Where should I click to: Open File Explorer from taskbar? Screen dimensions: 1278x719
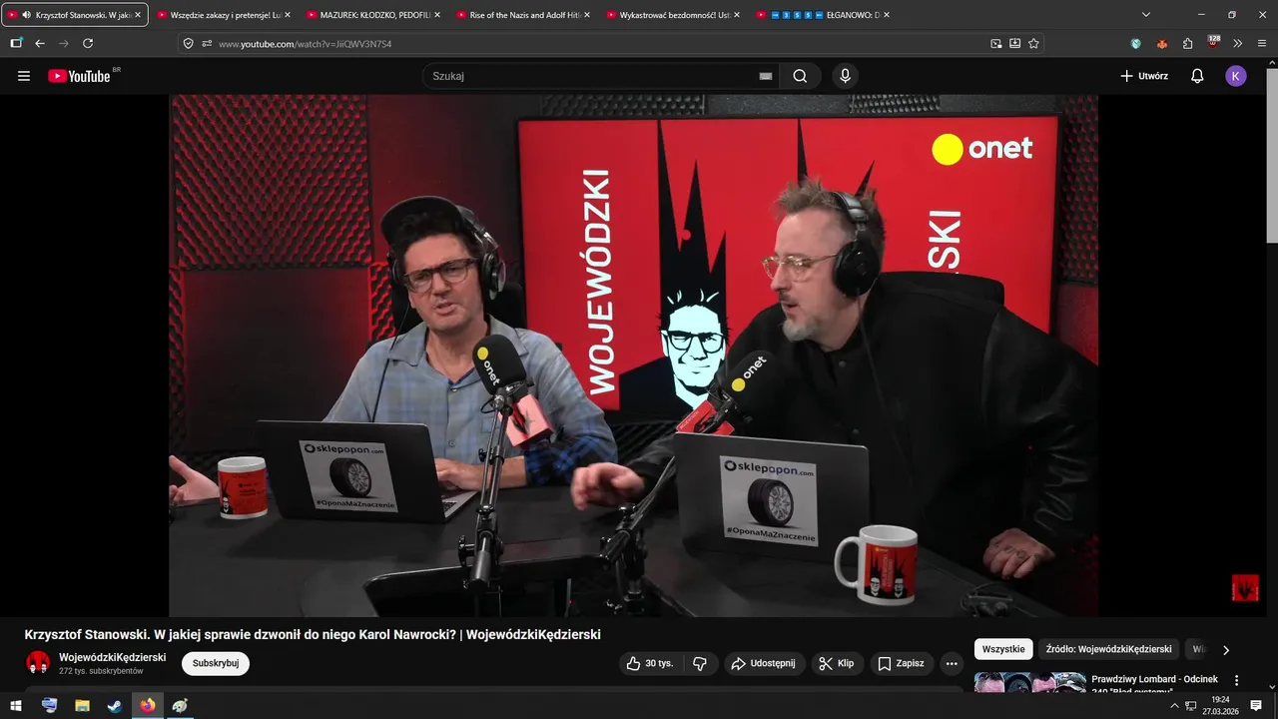[x=82, y=705]
